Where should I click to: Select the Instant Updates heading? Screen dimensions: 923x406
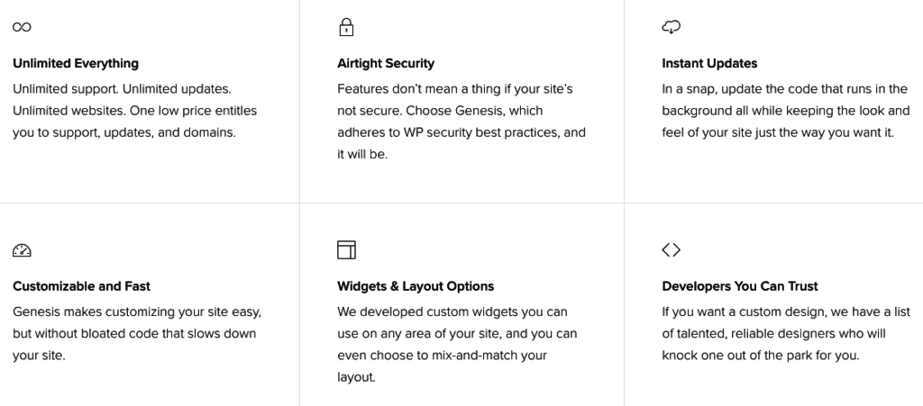pos(709,63)
